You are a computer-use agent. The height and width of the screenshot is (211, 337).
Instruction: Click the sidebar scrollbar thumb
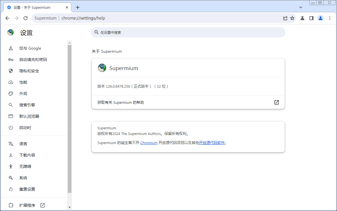pyautogui.click(x=69, y=119)
